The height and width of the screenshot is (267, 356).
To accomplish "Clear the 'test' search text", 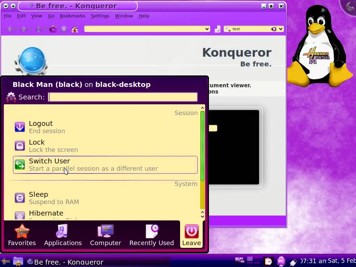I will [x=274, y=29].
